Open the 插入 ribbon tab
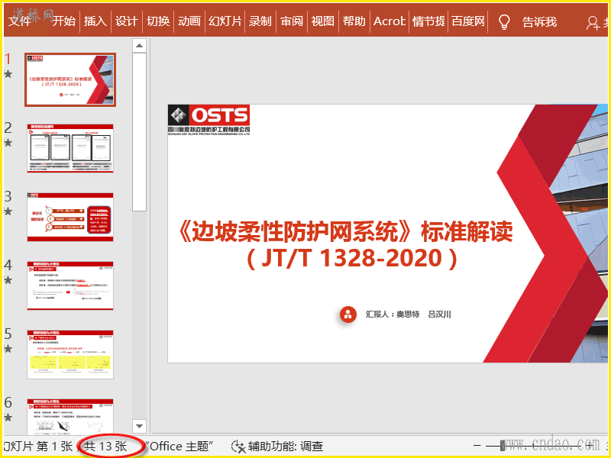The height and width of the screenshot is (458, 611). 95,21
